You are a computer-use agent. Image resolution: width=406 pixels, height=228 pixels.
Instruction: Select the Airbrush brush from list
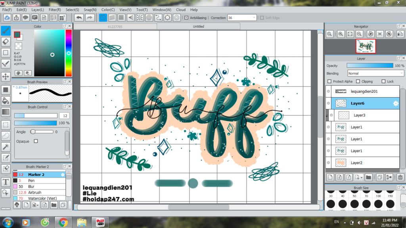36,192
